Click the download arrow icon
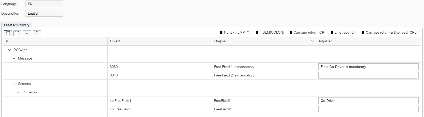 click(x=27, y=33)
